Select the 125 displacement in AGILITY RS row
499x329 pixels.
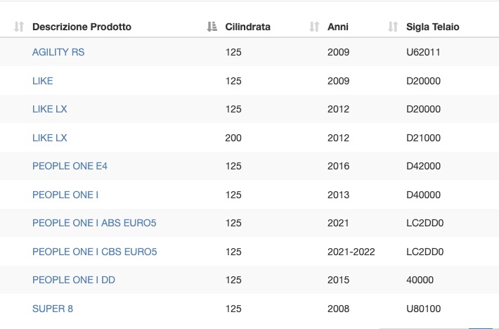coord(233,52)
